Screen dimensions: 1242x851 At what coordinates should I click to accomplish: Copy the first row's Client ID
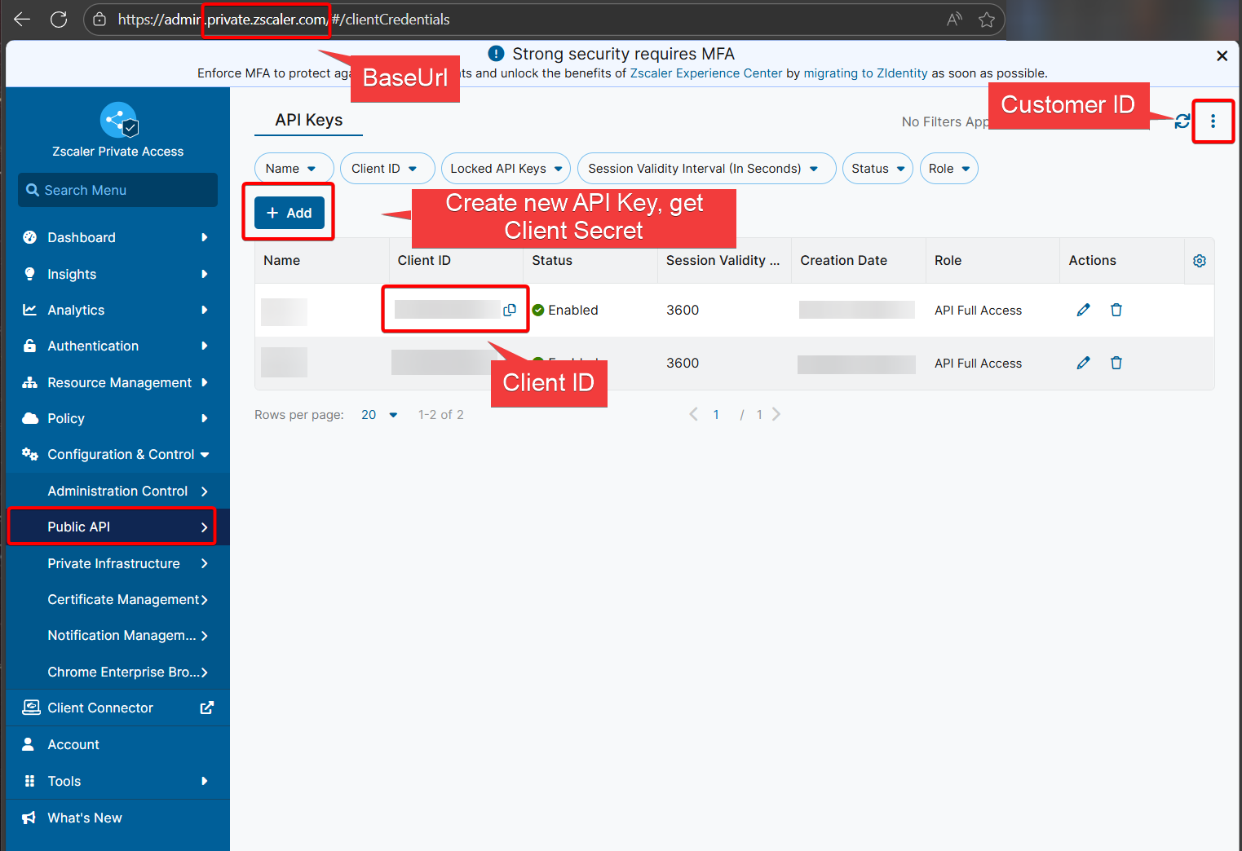coord(510,310)
